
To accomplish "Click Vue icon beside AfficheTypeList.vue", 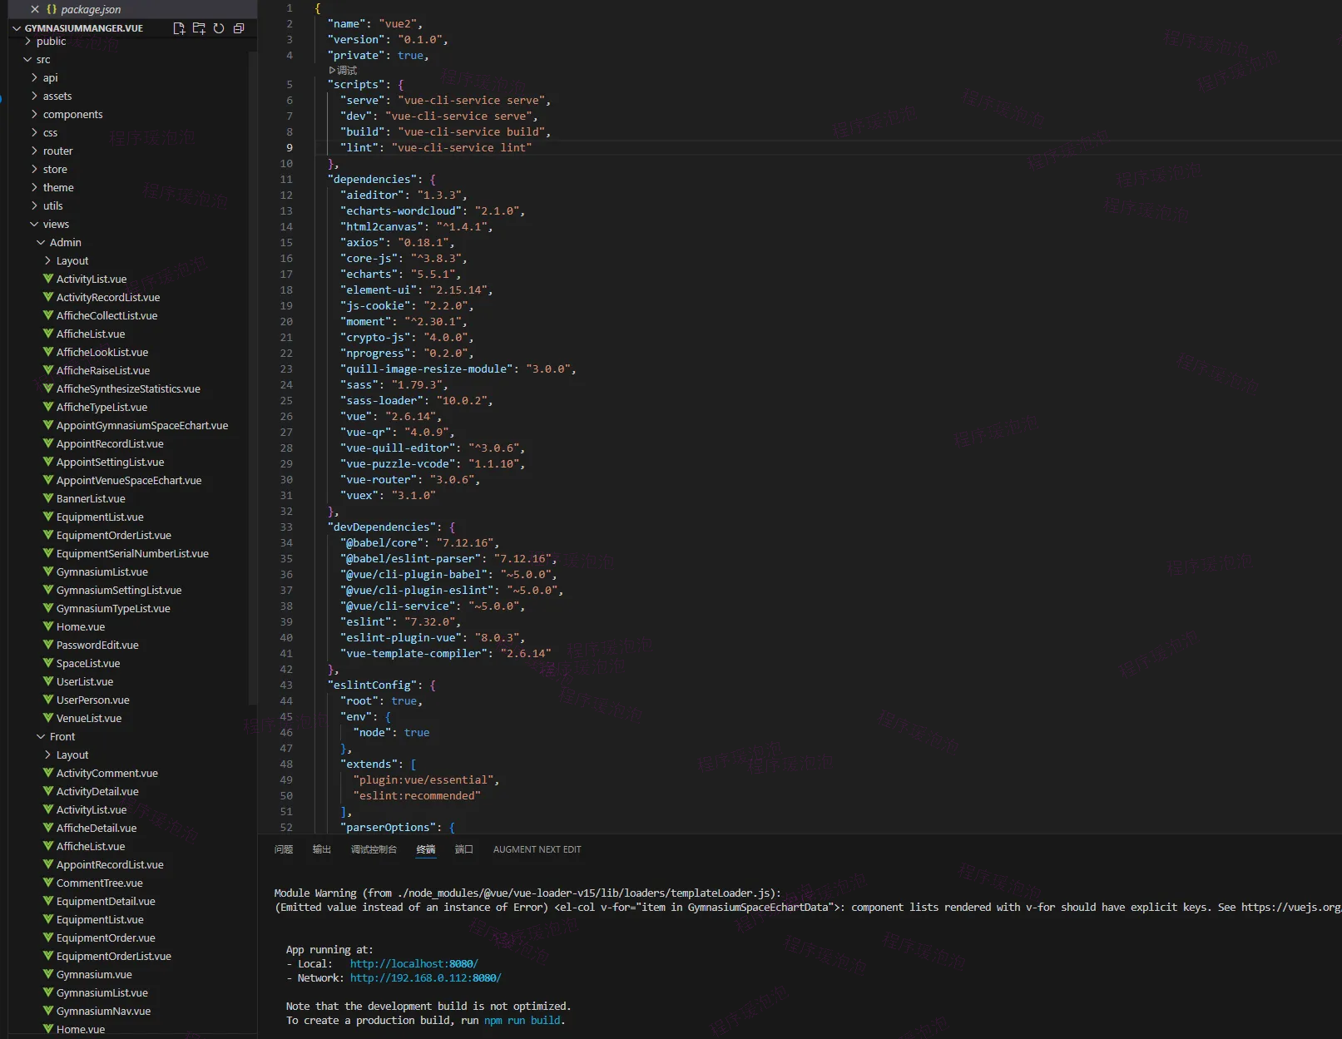I will point(48,407).
